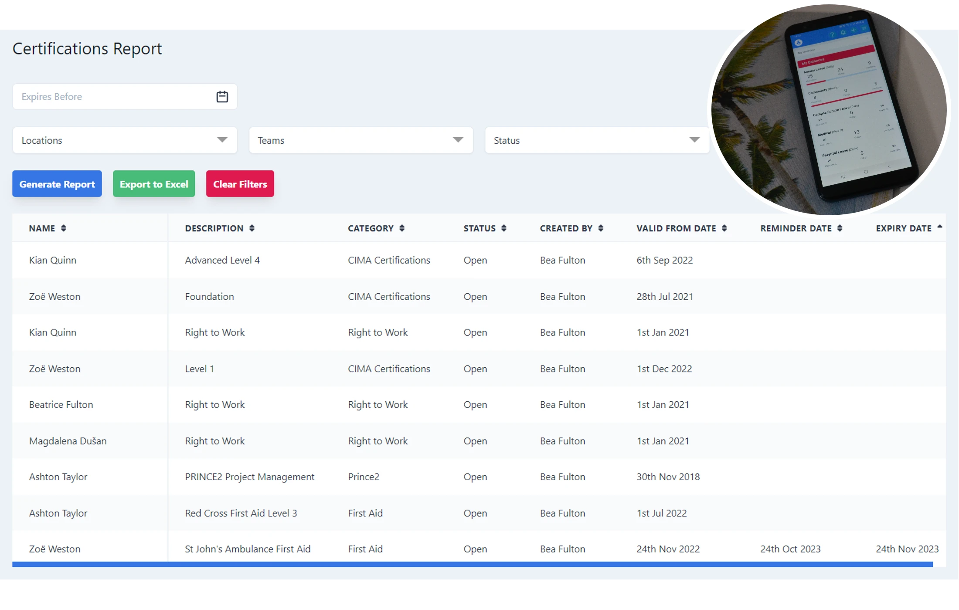This screenshot has width=959, height=610.
Task: Toggle Expiry Date ascending sort arrow
Action: [939, 227]
